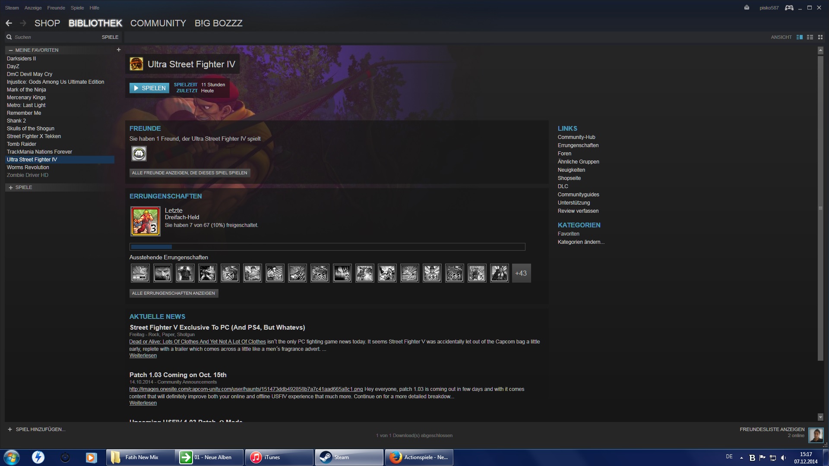Collapse the Meine Favoriten category
The height and width of the screenshot is (466, 829).
[x=11, y=50]
